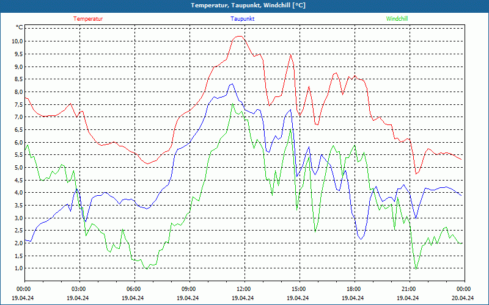Click the 06:00 time axis label
This screenshot has width=489, height=305.
click(x=134, y=289)
